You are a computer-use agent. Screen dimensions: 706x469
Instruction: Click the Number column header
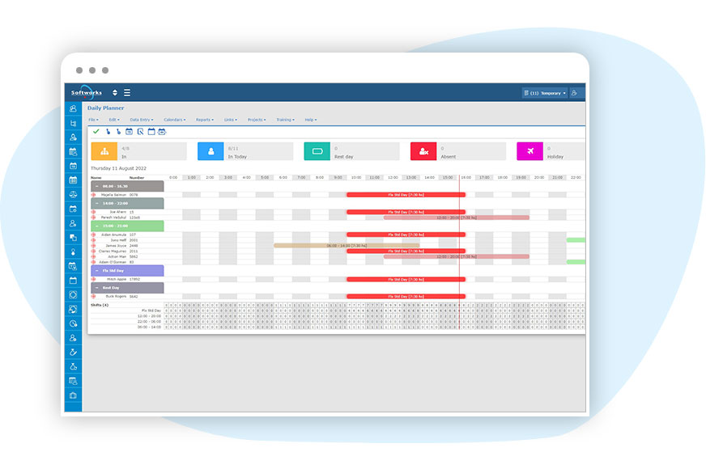pyautogui.click(x=137, y=178)
